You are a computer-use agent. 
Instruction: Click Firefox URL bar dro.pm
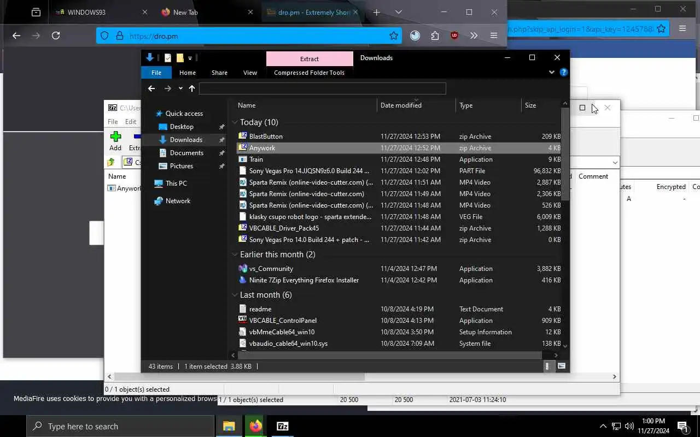click(249, 36)
